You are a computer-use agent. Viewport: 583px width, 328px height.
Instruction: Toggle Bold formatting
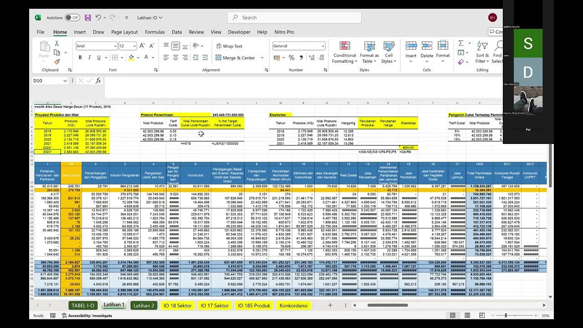coord(80,57)
